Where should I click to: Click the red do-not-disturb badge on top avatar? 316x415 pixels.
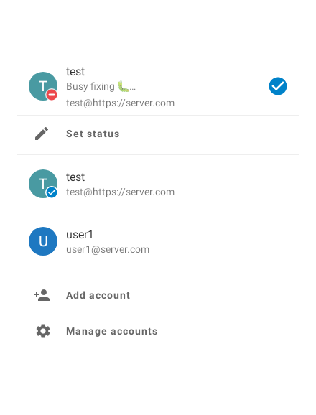(52, 95)
